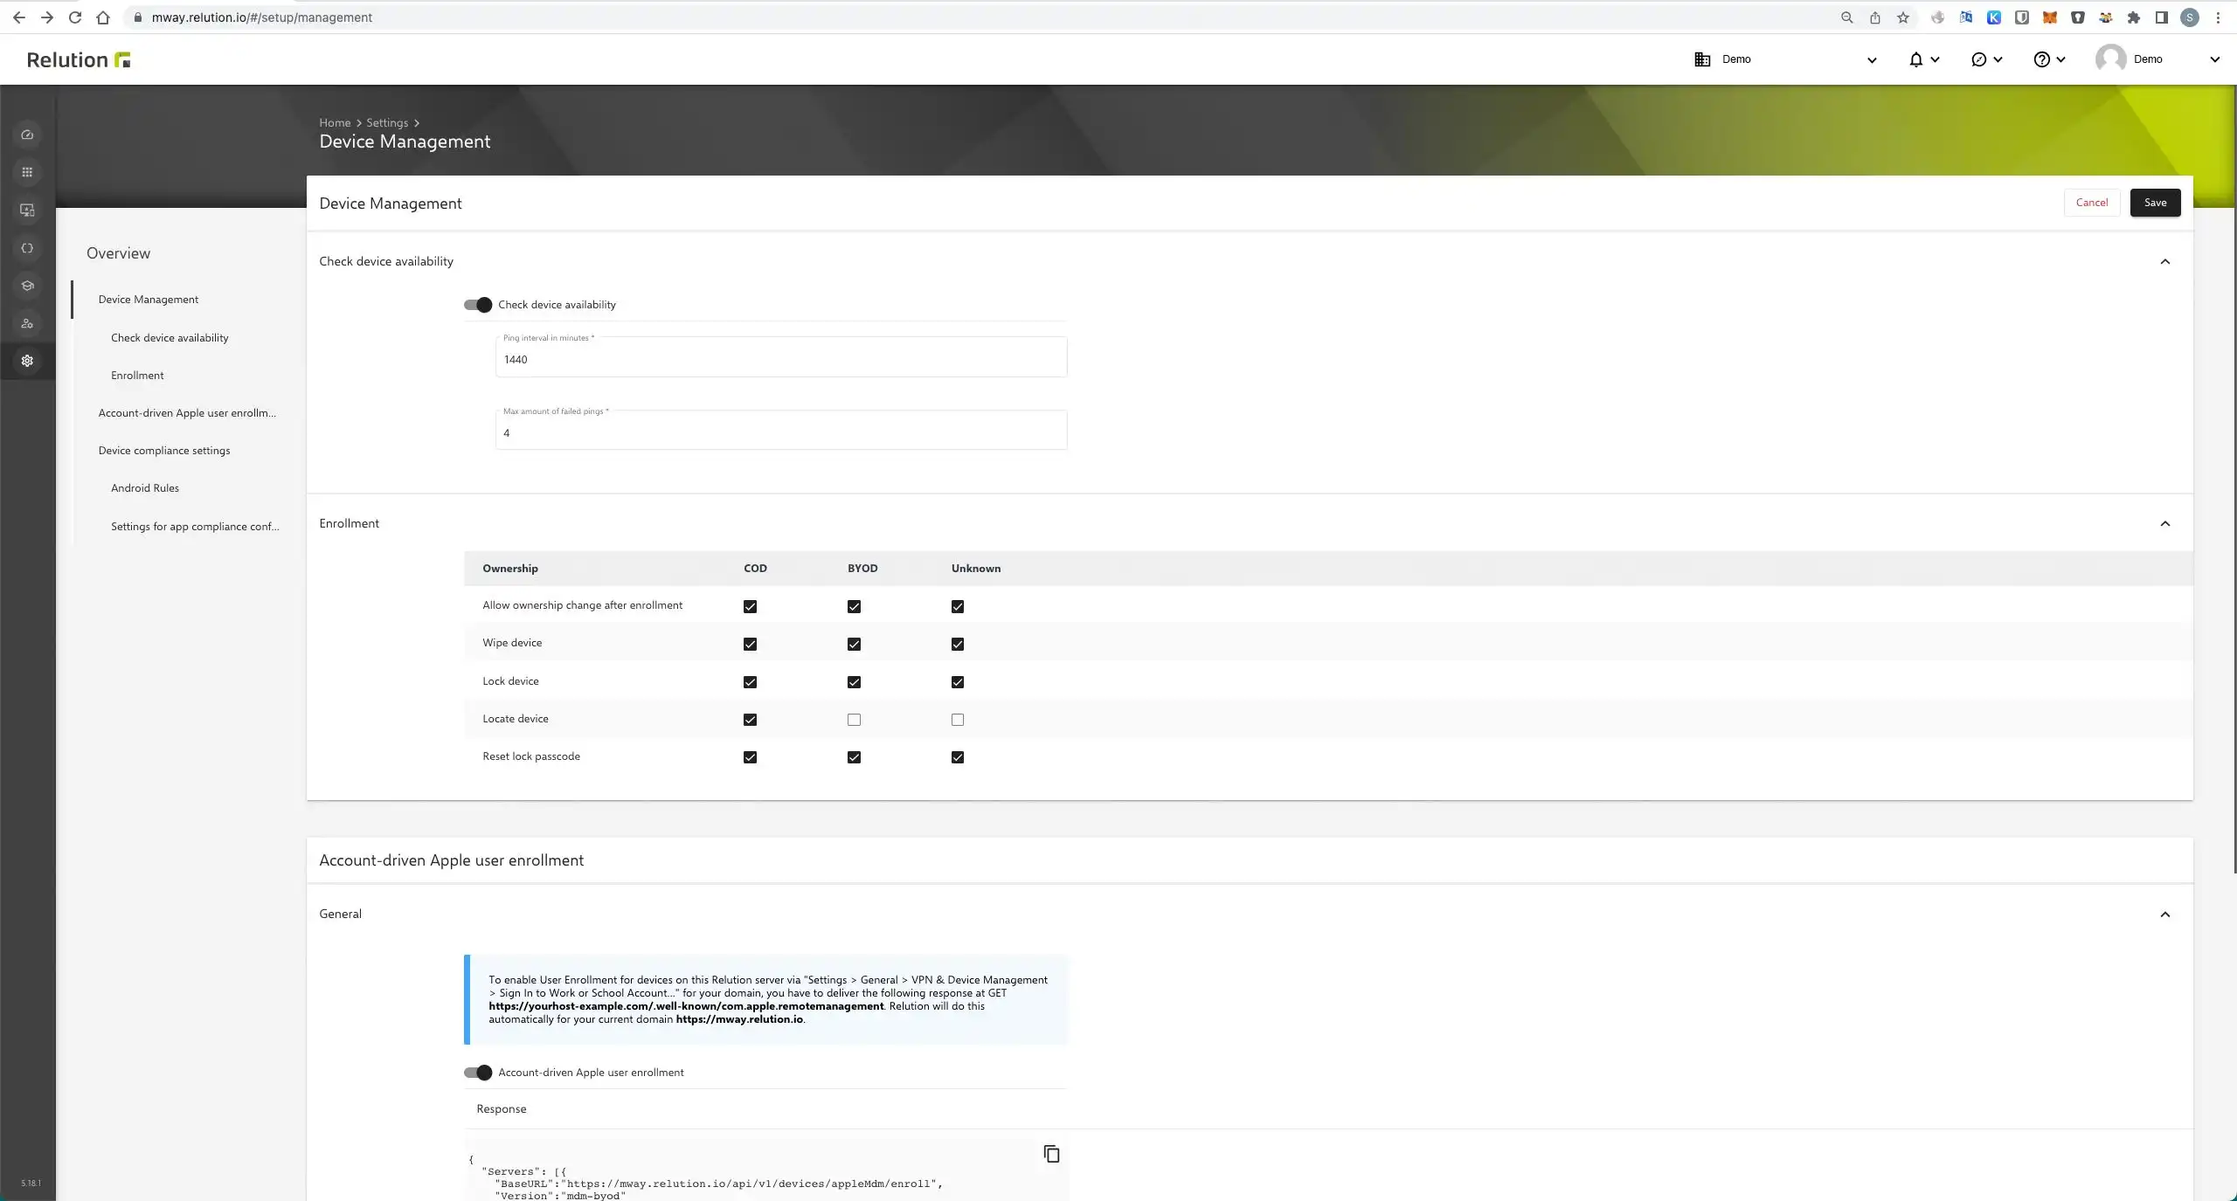Click the Save button
Viewport: 2237px width, 1201px height.
2155,203
